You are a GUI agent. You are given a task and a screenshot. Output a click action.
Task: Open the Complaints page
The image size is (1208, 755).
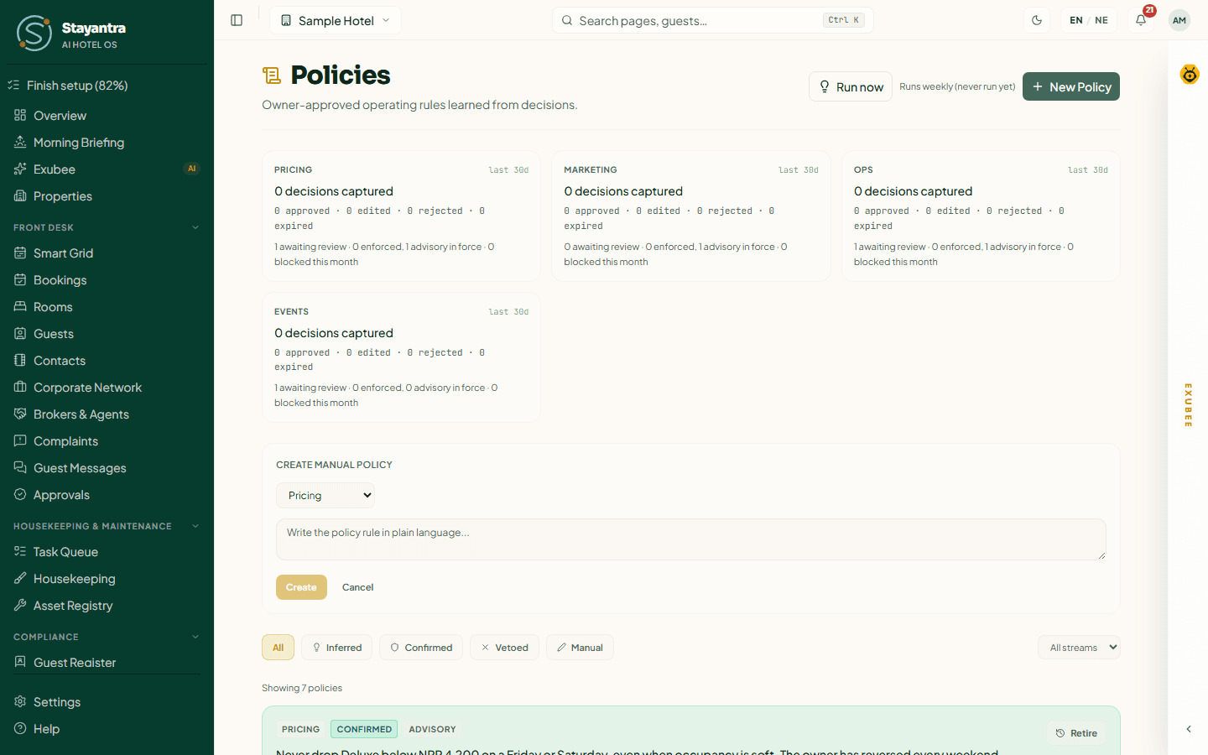tap(107, 441)
